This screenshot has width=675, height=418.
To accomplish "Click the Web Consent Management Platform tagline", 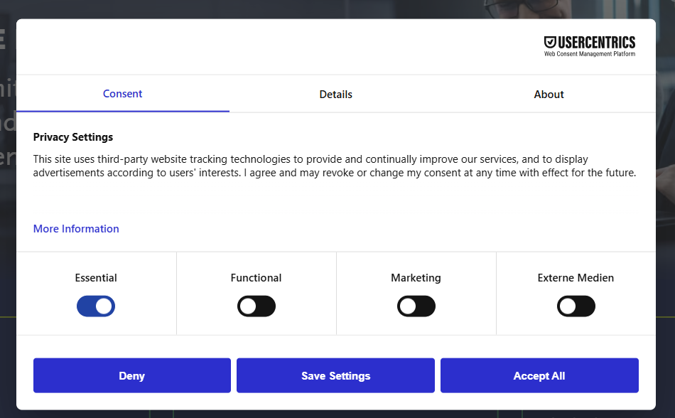I will (x=589, y=54).
